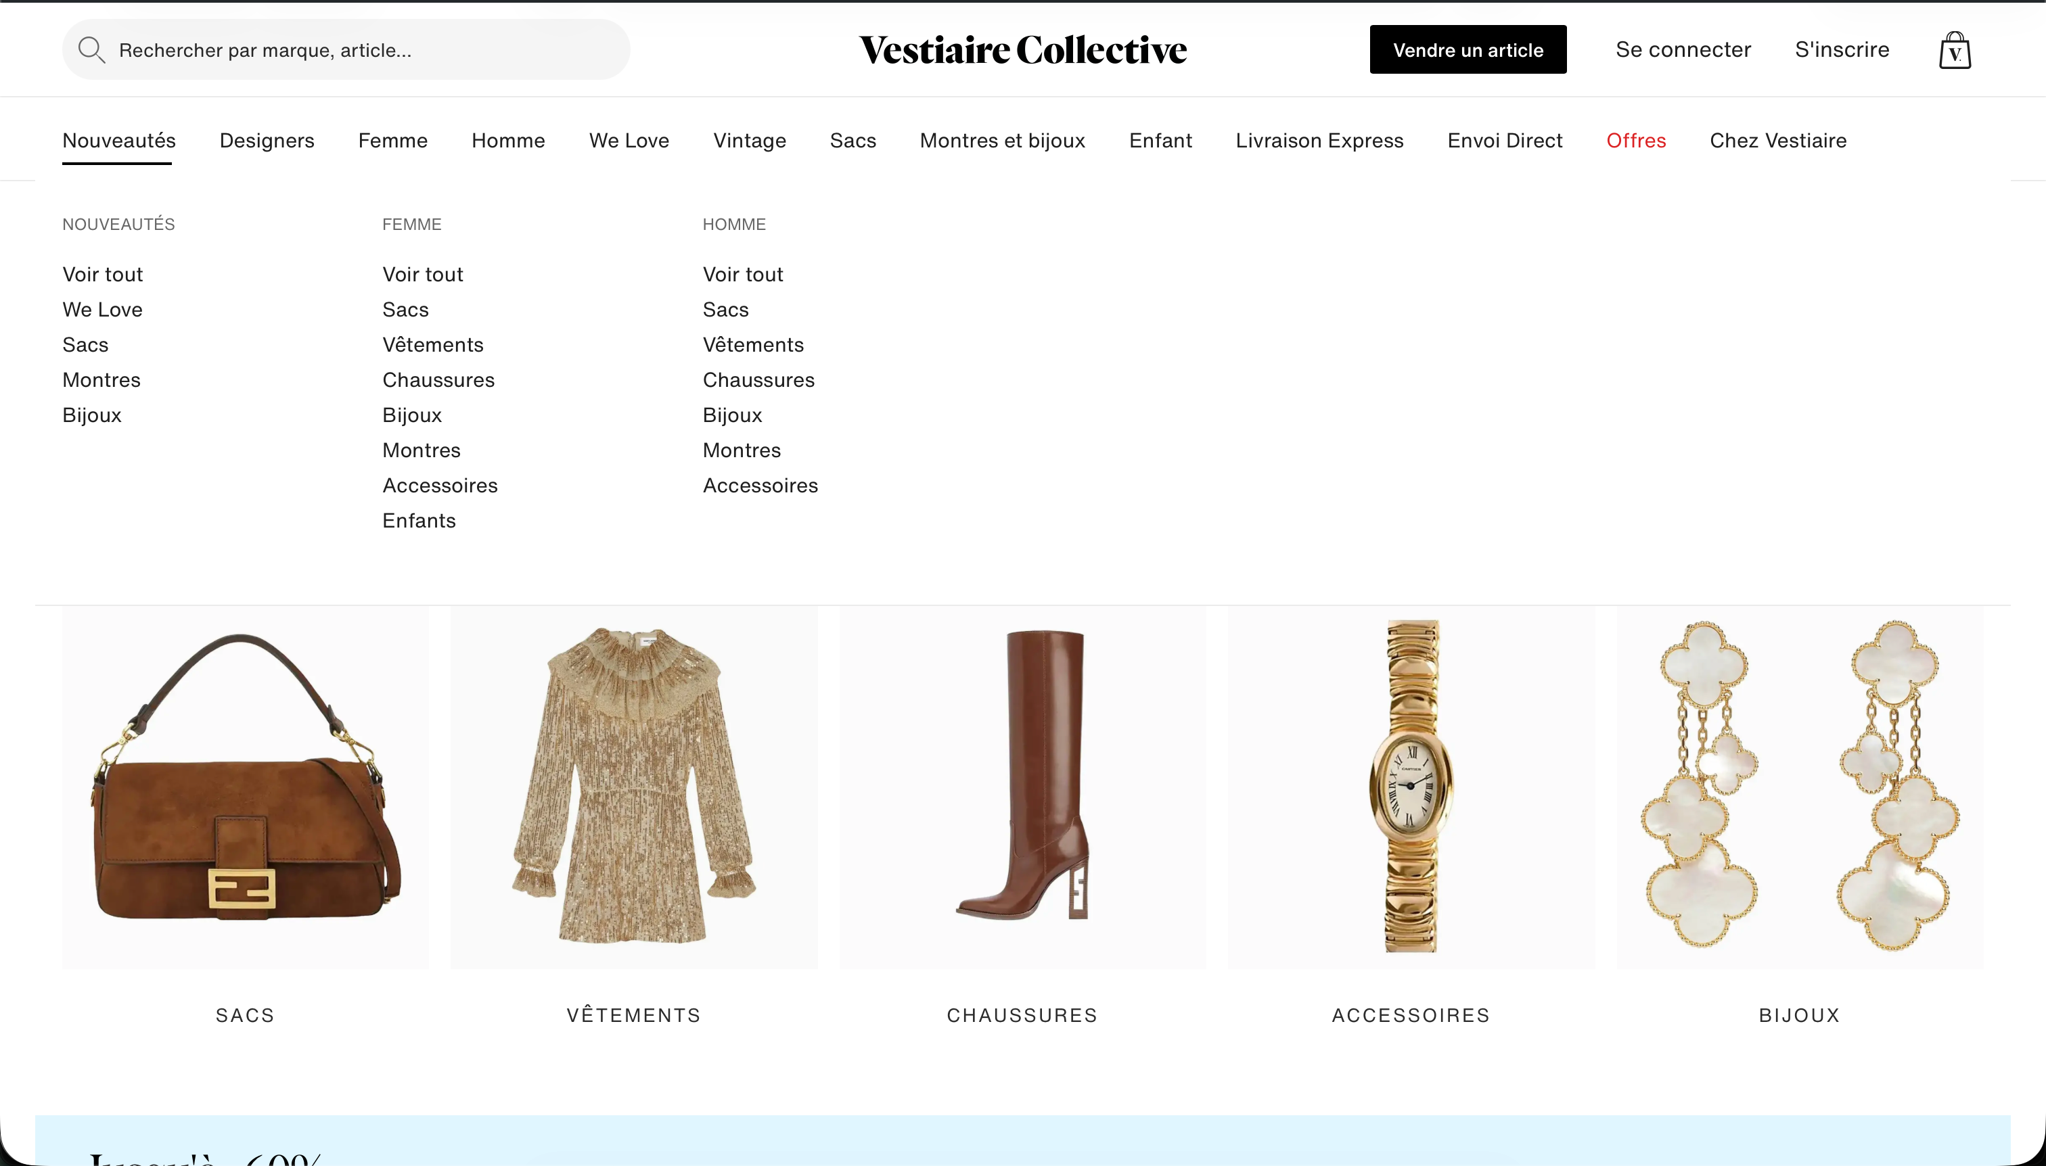Open the Designers menu
The height and width of the screenshot is (1166, 2046).
click(267, 141)
